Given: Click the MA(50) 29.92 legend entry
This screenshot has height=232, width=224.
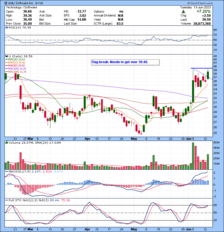Looking at the screenshot, I should (x=15, y=65).
